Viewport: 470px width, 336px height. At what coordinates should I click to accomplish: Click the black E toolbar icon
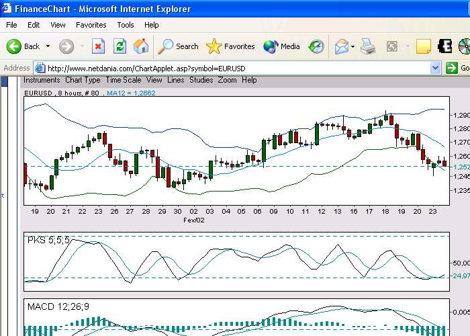444,46
